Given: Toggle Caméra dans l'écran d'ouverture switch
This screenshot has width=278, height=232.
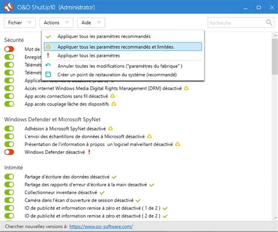Looking at the screenshot, I should point(9,200).
